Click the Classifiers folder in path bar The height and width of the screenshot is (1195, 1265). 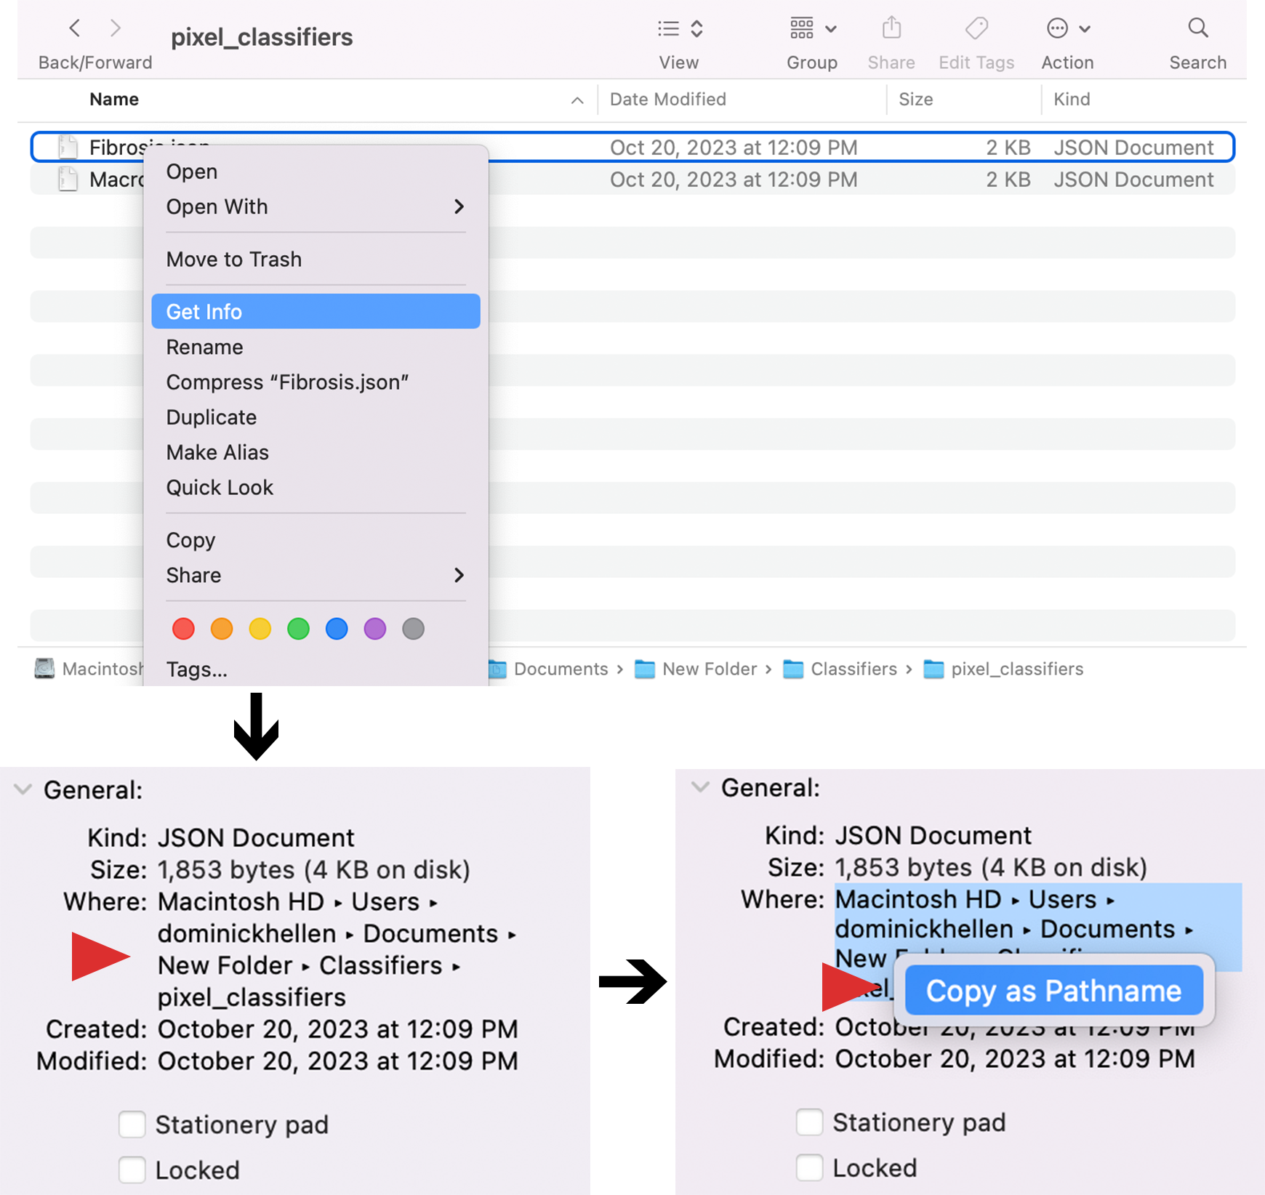click(853, 669)
